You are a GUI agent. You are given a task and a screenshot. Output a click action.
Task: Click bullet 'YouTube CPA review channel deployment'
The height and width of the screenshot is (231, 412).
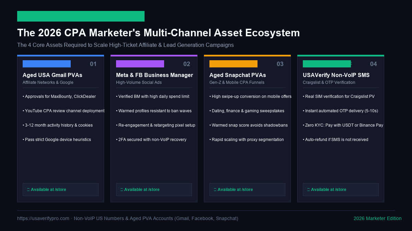pos(64,111)
